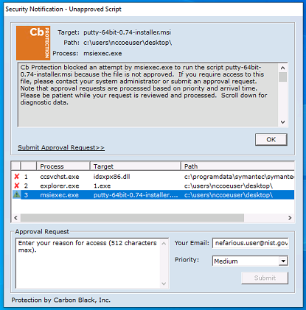Click red X icon for explorer.exe row
This screenshot has height=310, width=306.
[17, 186]
